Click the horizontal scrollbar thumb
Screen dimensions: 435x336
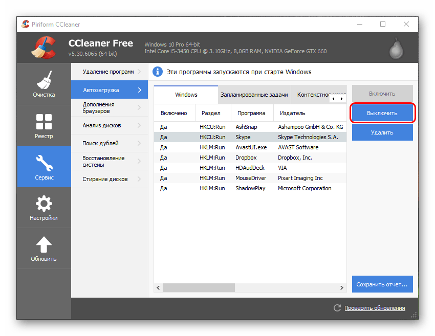199,287
